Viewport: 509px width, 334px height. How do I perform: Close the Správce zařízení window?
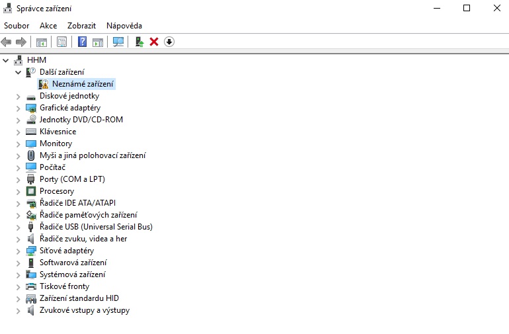[x=496, y=8]
